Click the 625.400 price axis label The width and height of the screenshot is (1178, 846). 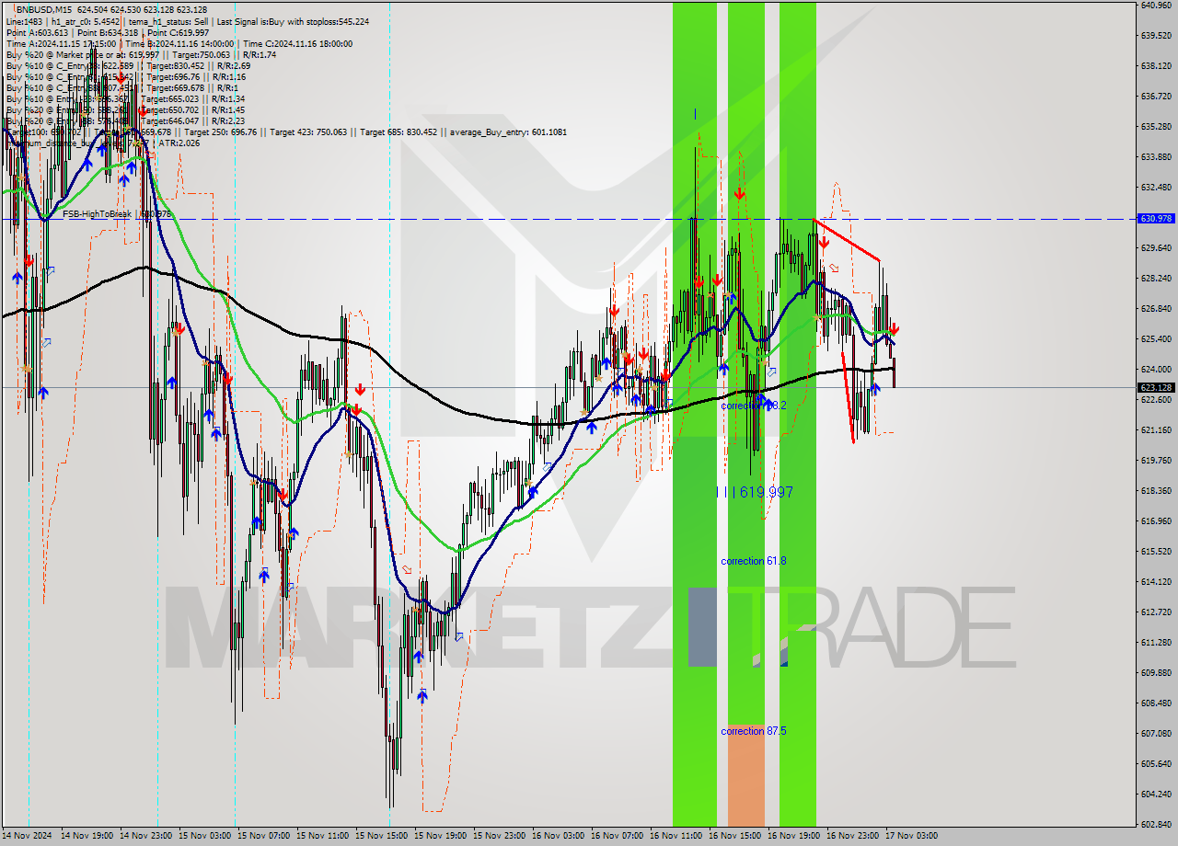tap(1156, 338)
